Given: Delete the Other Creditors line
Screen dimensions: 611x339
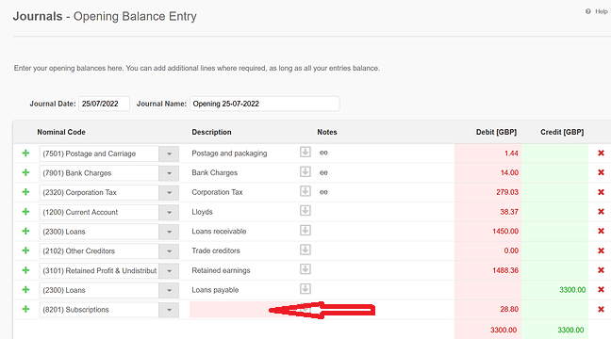Looking at the screenshot, I should coord(601,250).
